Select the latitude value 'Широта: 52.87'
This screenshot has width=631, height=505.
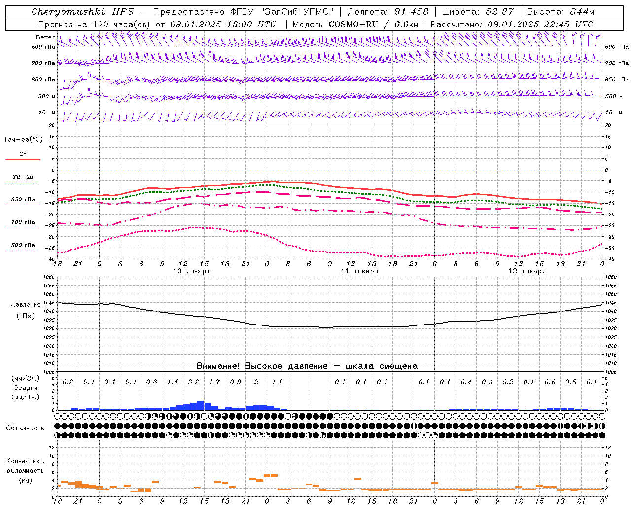pos(478,12)
